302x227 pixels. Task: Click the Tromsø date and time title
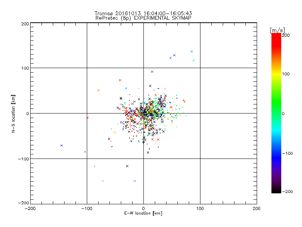143,13
